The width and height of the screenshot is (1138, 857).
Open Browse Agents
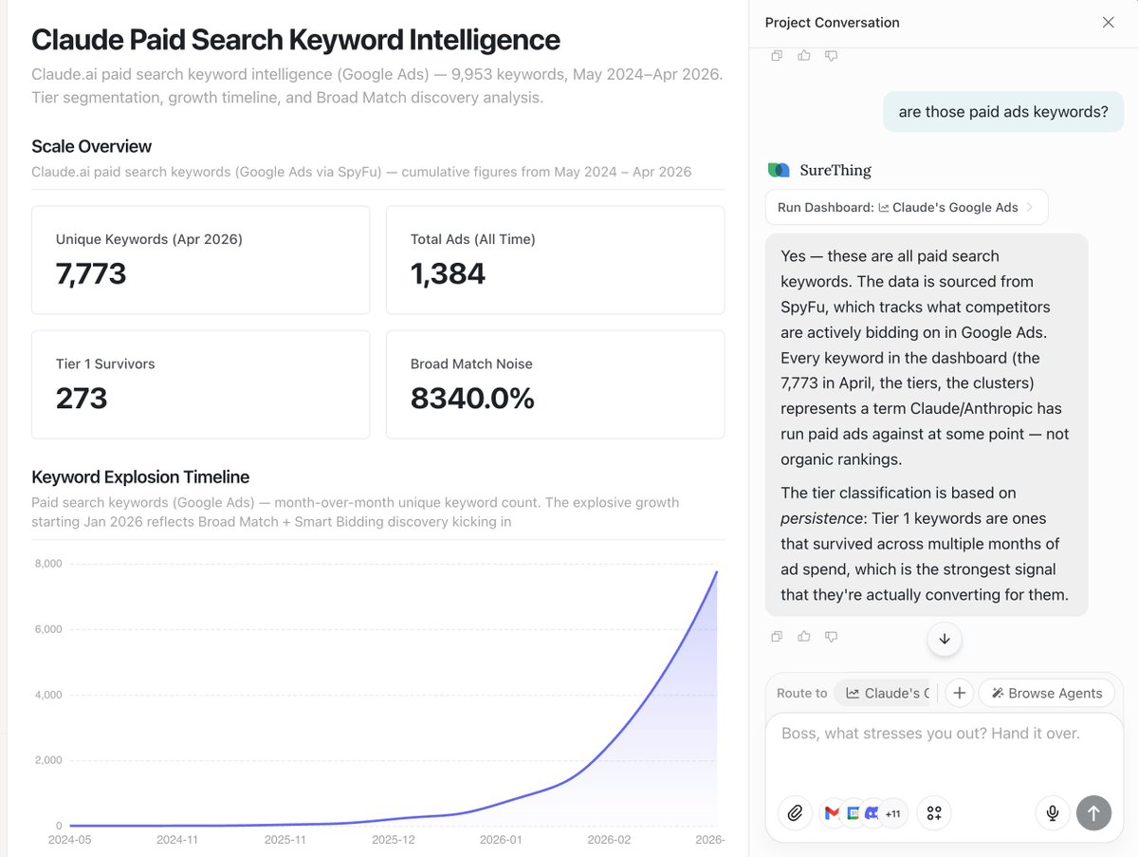coord(1046,693)
